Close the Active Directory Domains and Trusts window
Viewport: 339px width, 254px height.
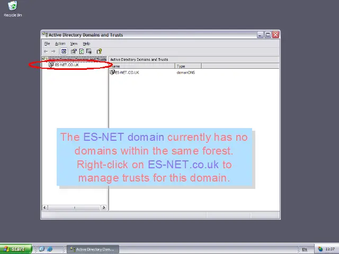click(x=275, y=34)
